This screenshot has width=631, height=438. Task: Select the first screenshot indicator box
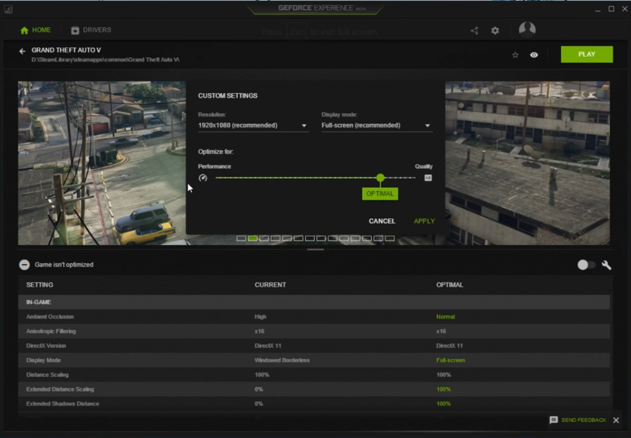pos(241,238)
